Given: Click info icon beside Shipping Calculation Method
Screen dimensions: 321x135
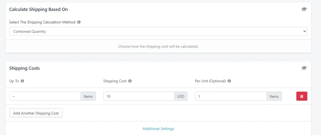Looking at the screenshot, I should [x=79, y=22].
